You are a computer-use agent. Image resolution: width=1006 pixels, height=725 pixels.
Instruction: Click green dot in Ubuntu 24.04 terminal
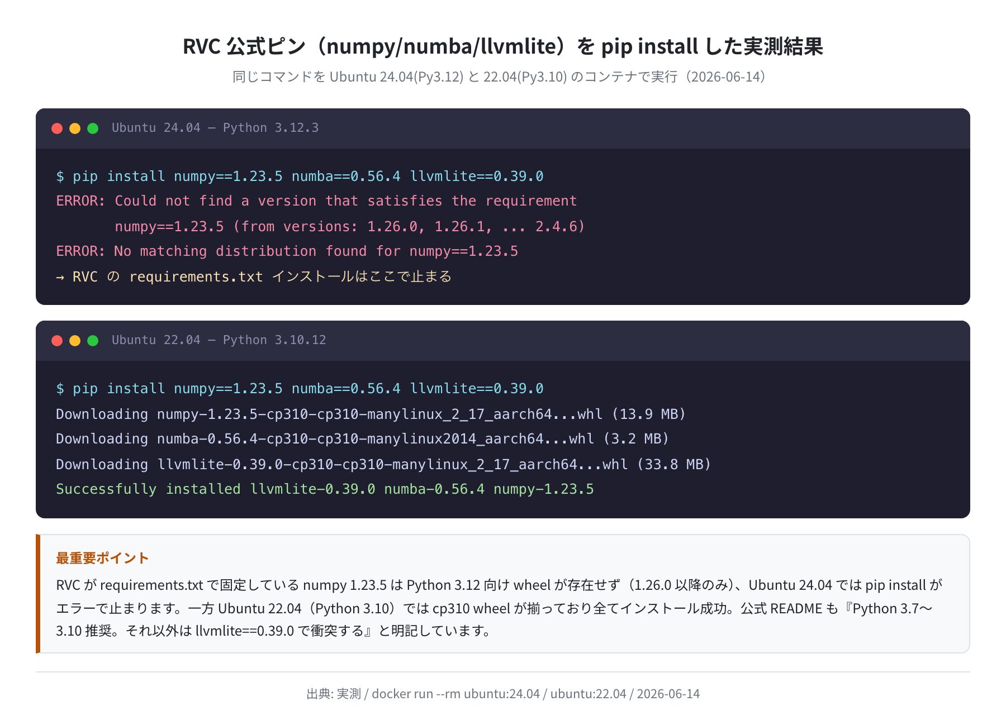click(x=93, y=128)
